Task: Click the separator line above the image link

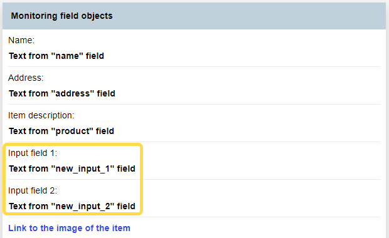Action: point(194,217)
